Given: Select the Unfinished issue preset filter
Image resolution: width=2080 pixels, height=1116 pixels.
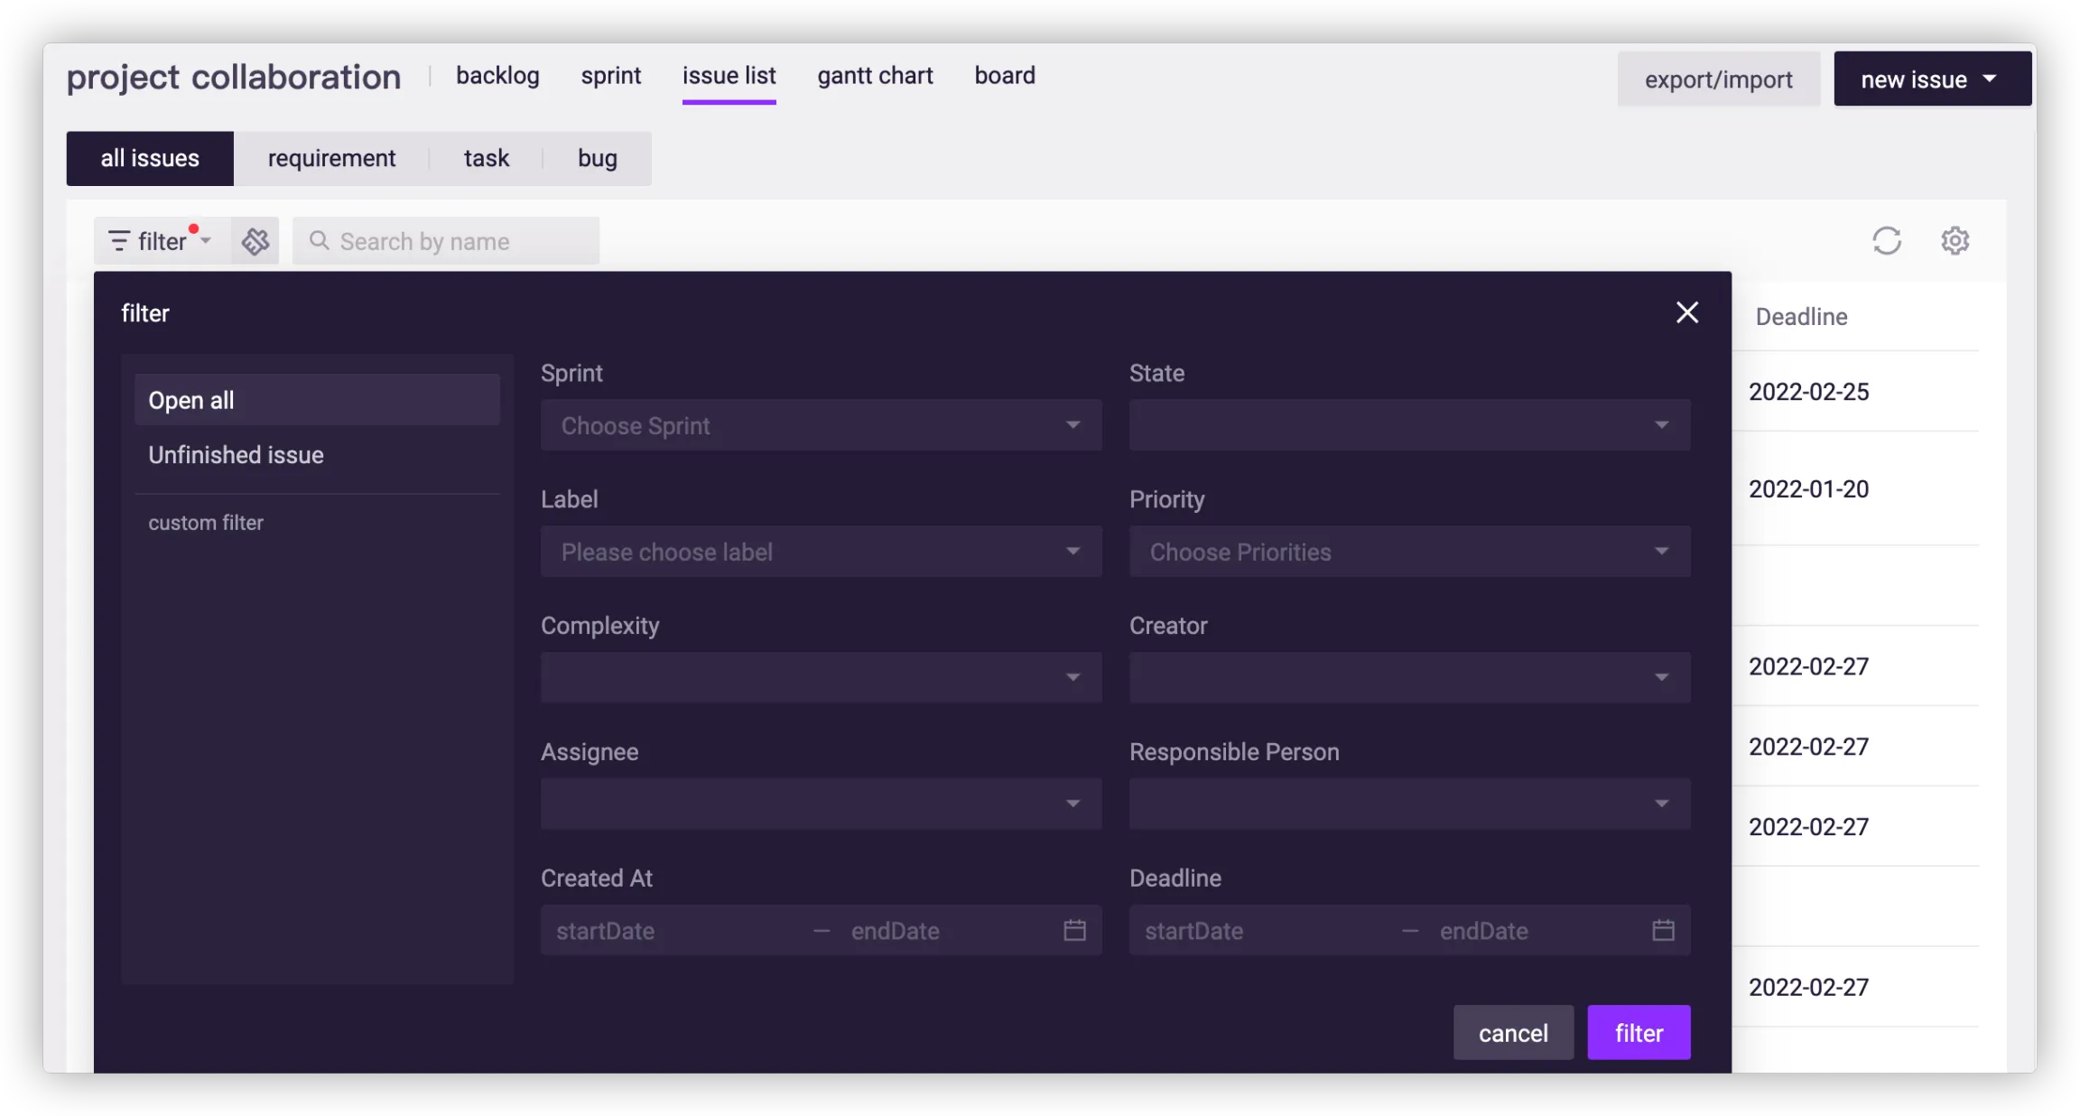Looking at the screenshot, I should point(236,455).
